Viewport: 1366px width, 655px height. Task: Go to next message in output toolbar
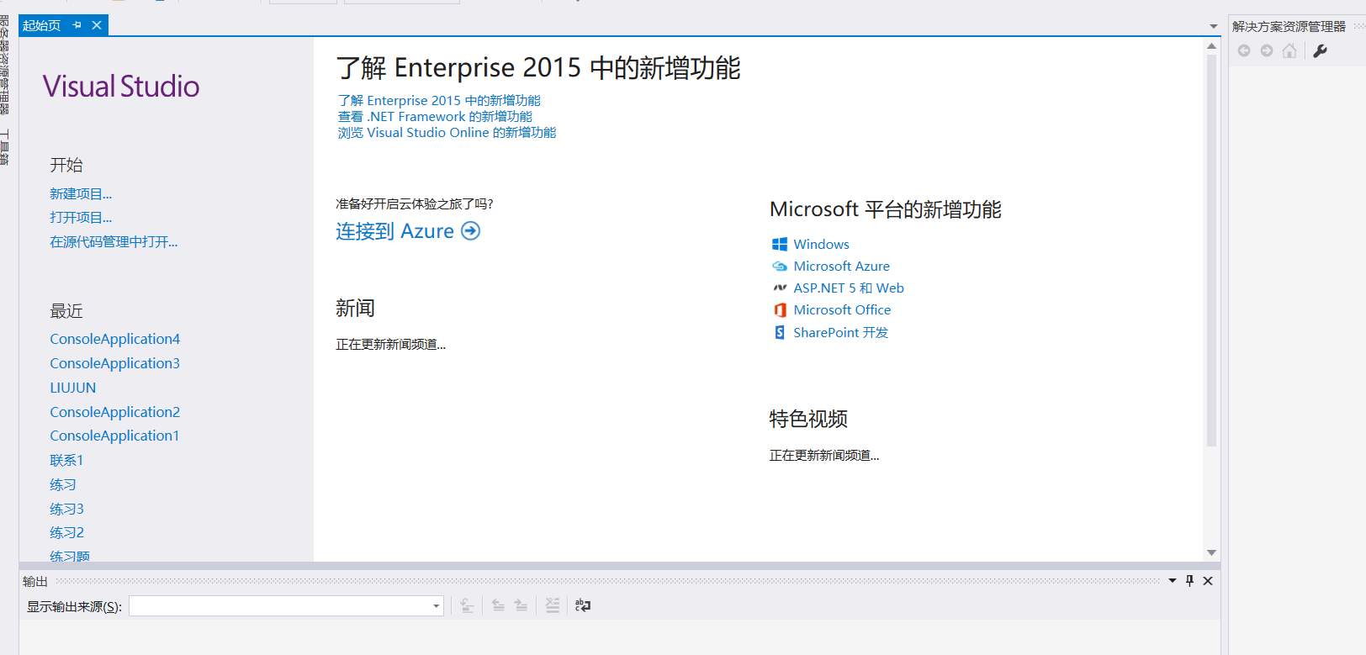522,605
